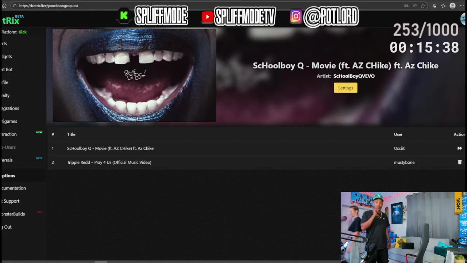Click the User column header
467x263 pixels.
tap(398, 134)
